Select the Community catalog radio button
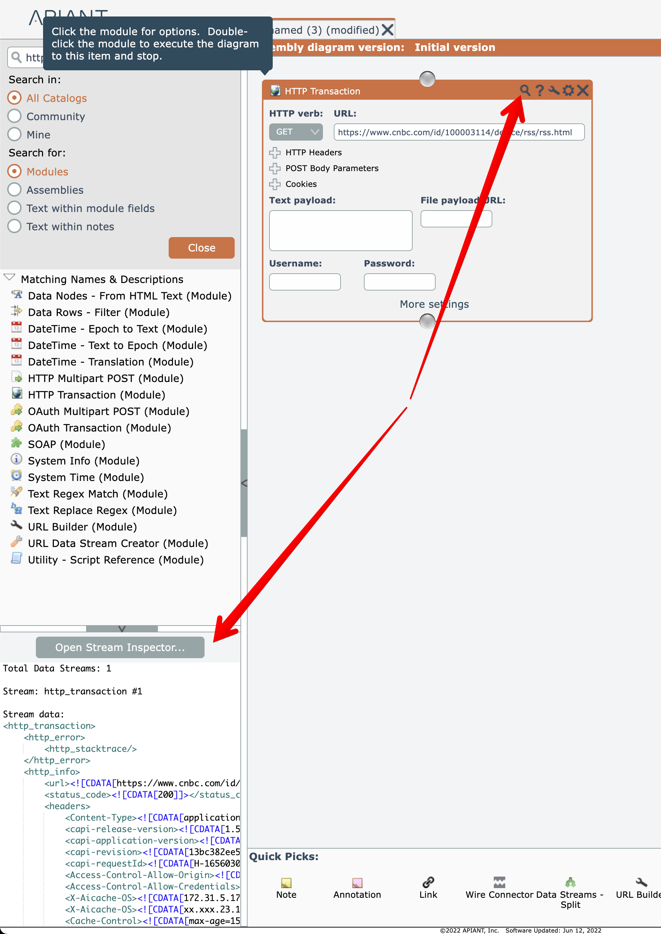The height and width of the screenshot is (934, 661). 15,116
